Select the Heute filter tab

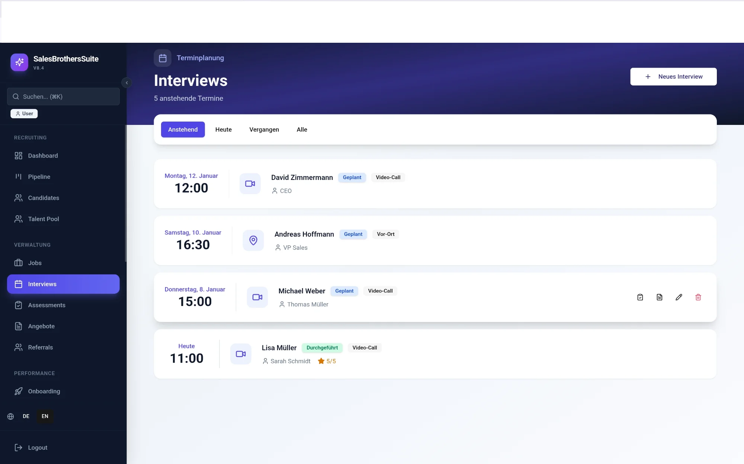[x=223, y=129]
